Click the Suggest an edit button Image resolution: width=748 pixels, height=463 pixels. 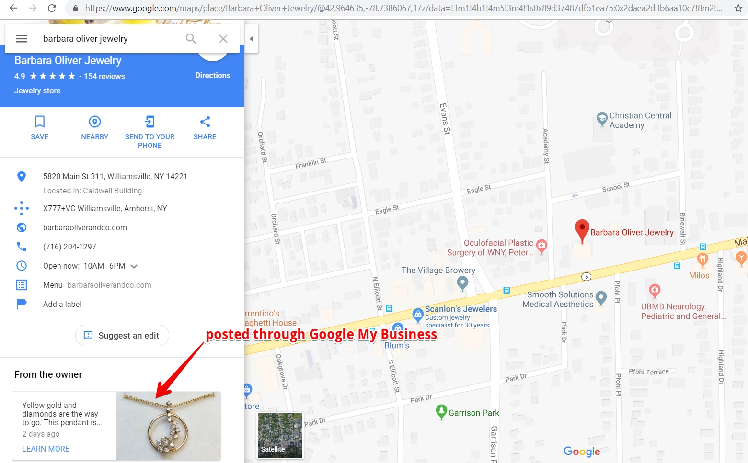tap(122, 336)
